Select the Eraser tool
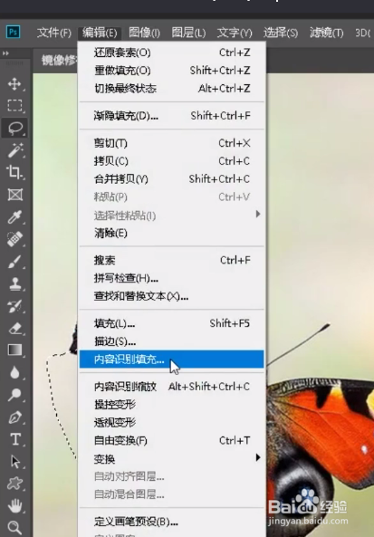 tap(14, 328)
